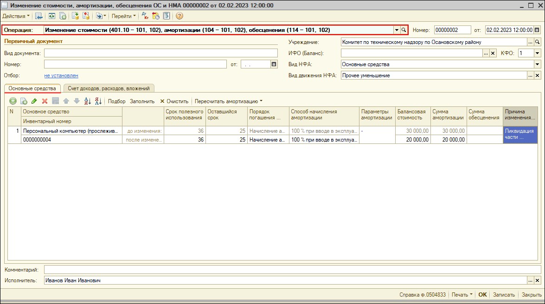This screenshot has width=545, height=304.
Task: Clear the ИФО (Баланс) field
Action: pos(493,53)
